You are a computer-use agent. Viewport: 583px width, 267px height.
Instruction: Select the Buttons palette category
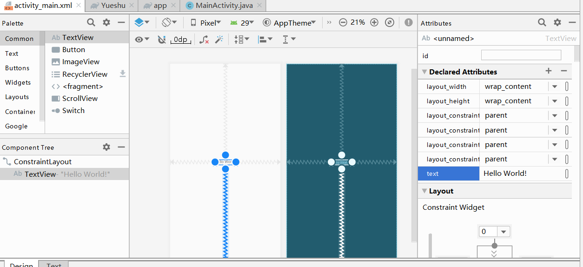point(20,68)
